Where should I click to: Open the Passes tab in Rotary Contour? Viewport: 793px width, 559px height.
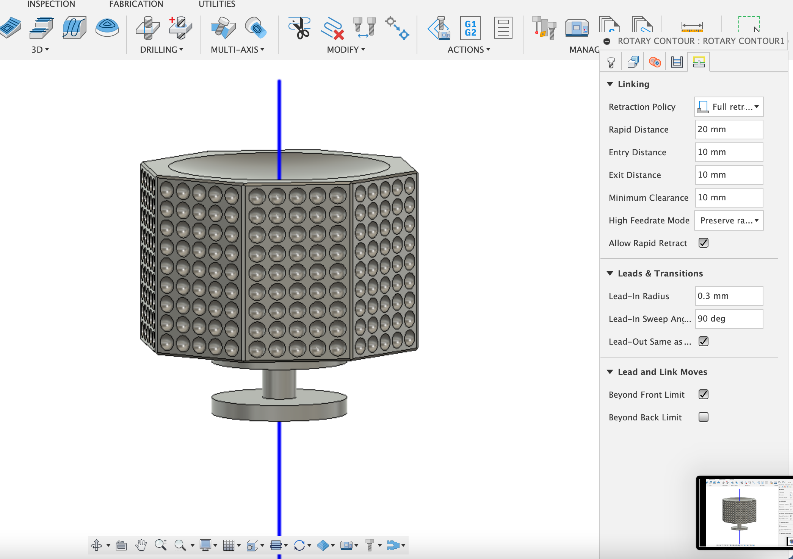(x=677, y=62)
